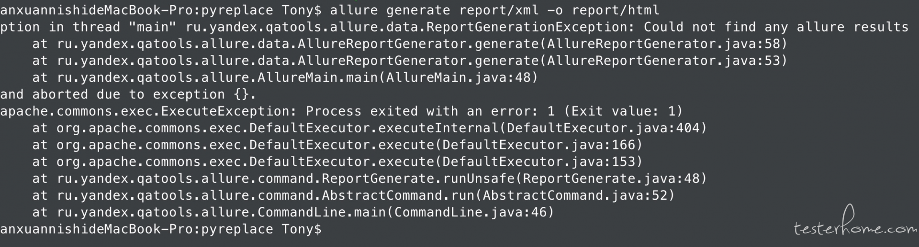This screenshot has width=919, height=247.
Task: Click '-o report/html' output argument
Action: click(603, 10)
